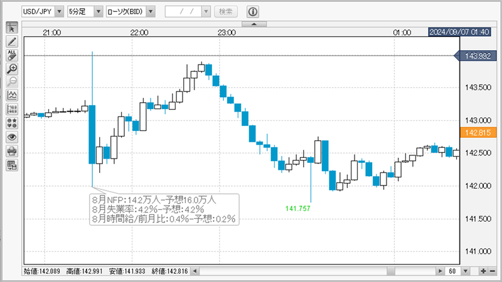Viewport: 502px width, 282px height.
Task: Open the date picker dropdown arrow
Action: (x=206, y=11)
